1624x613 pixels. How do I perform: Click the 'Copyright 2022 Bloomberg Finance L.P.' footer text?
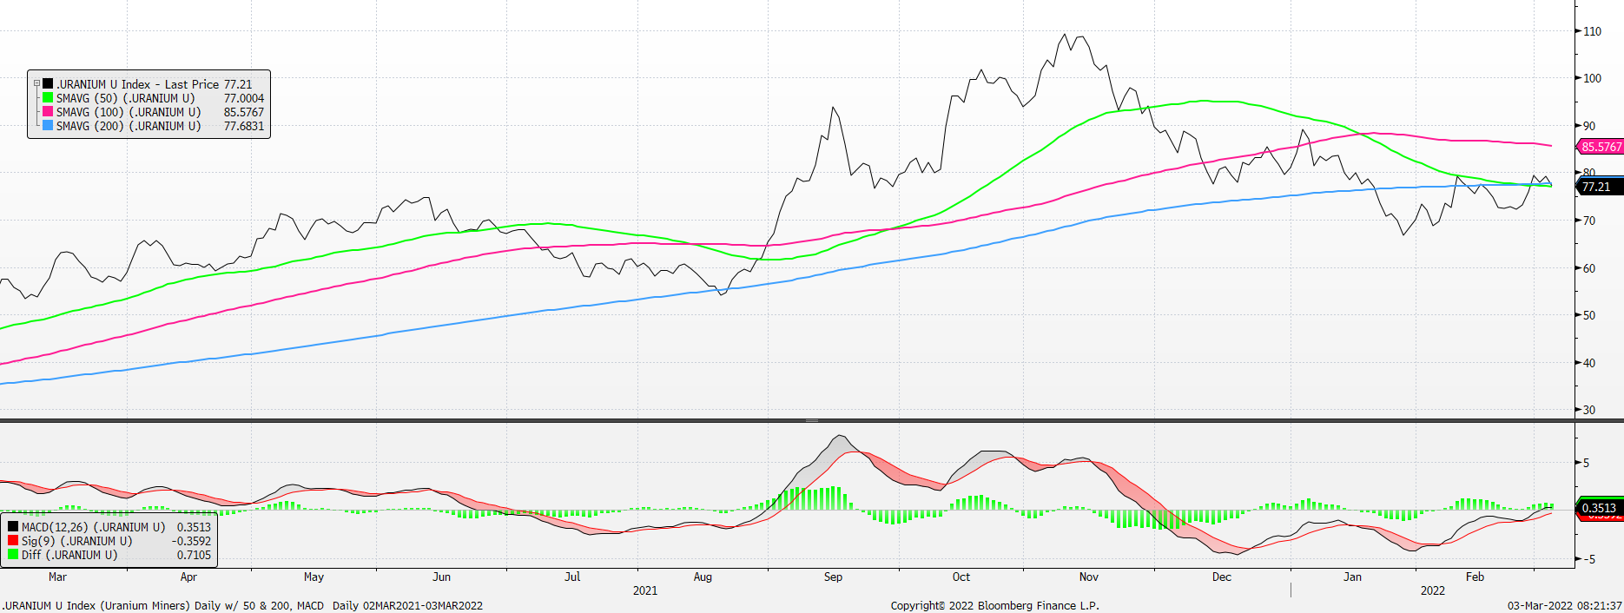995,605
